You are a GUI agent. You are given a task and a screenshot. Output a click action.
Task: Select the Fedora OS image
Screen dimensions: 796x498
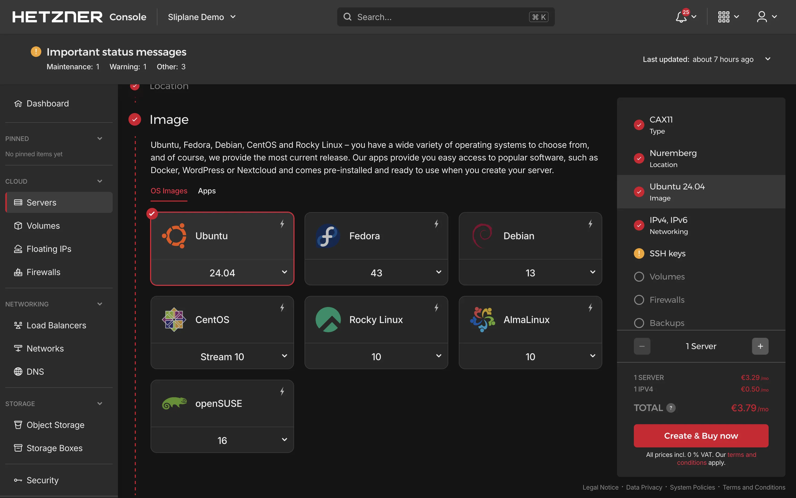[376, 236]
